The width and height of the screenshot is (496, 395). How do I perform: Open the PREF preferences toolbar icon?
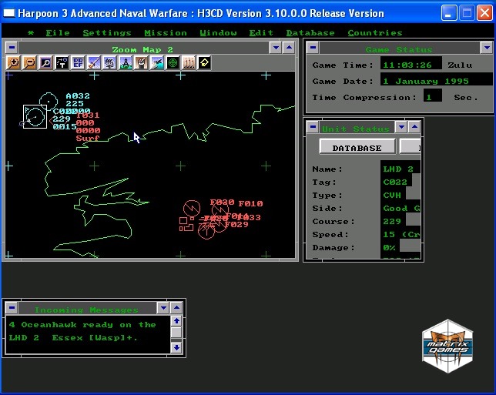(x=78, y=63)
